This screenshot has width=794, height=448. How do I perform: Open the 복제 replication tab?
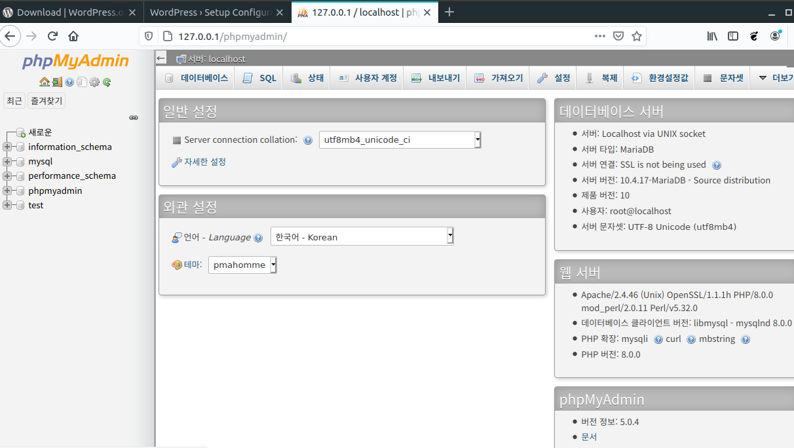click(x=601, y=78)
